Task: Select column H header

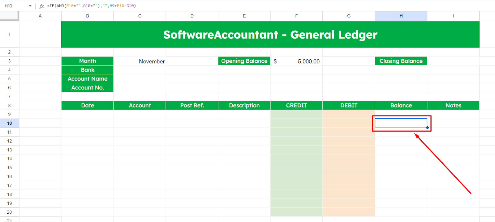Action: tap(401, 16)
